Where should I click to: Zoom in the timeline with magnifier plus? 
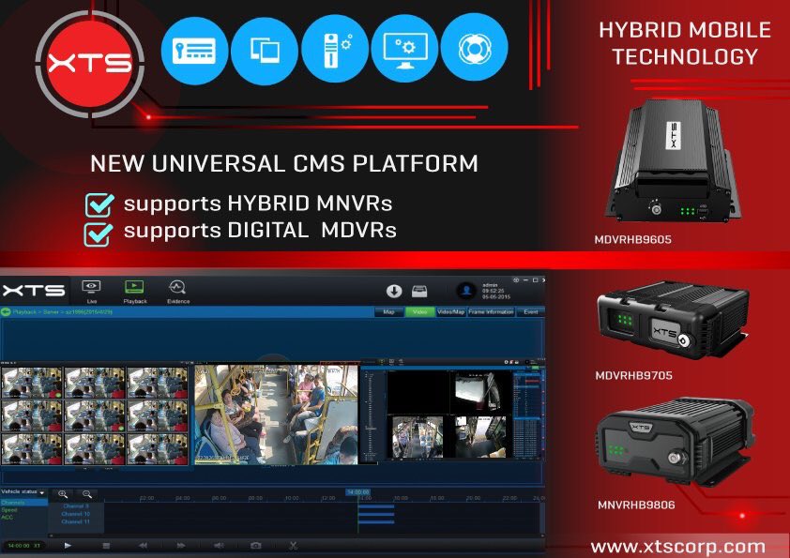(63, 494)
